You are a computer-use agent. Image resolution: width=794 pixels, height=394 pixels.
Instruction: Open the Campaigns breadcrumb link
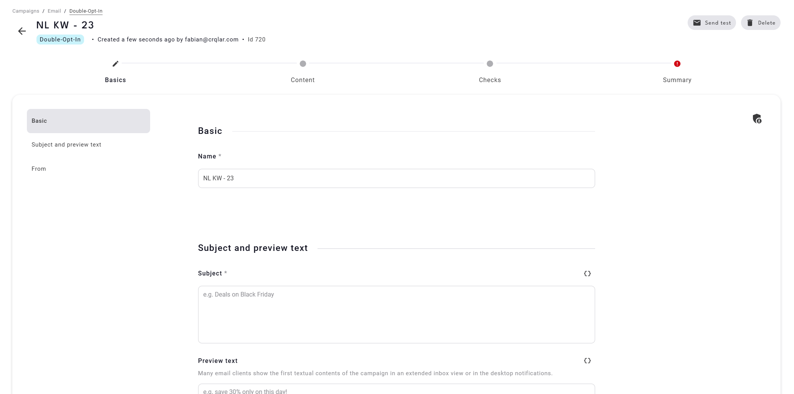coord(26,11)
